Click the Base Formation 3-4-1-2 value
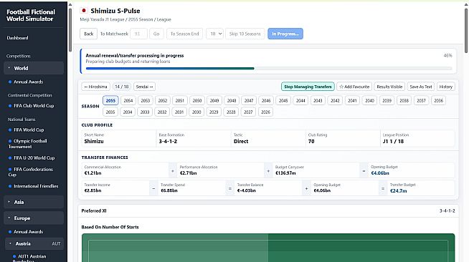469x262 pixels. point(168,141)
